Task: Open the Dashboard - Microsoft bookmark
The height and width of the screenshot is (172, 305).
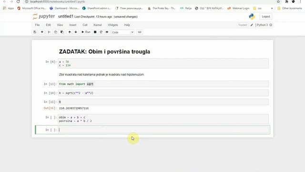Action: pyautogui.click(x=64, y=8)
